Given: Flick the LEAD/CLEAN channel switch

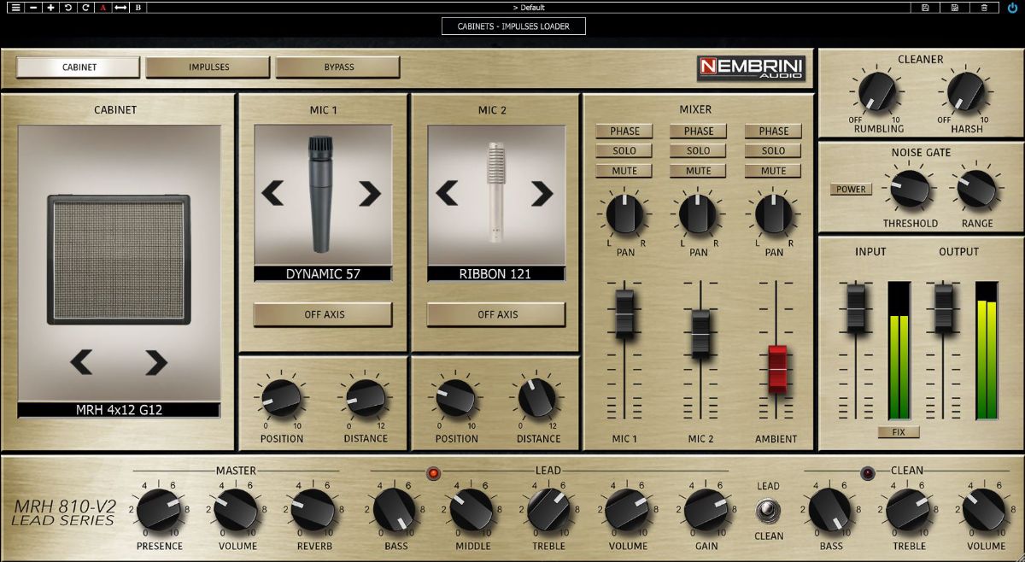Looking at the screenshot, I should point(766,512).
